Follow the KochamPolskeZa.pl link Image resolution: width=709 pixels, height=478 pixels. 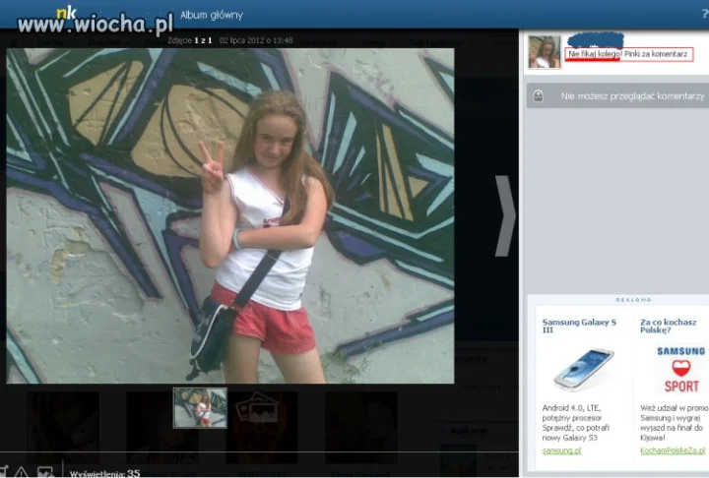click(x=673, y=450)
